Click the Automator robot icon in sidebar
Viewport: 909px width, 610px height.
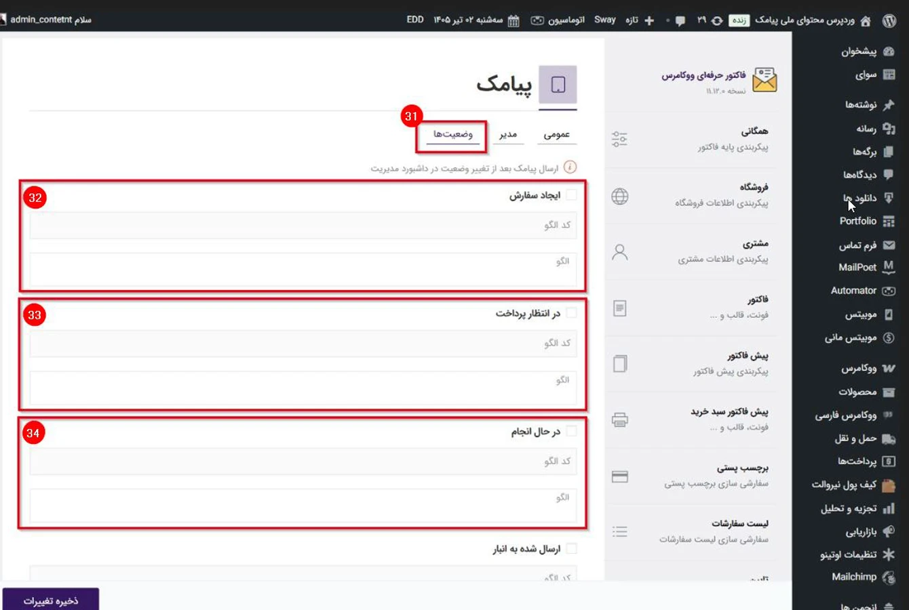click(889, 291)
